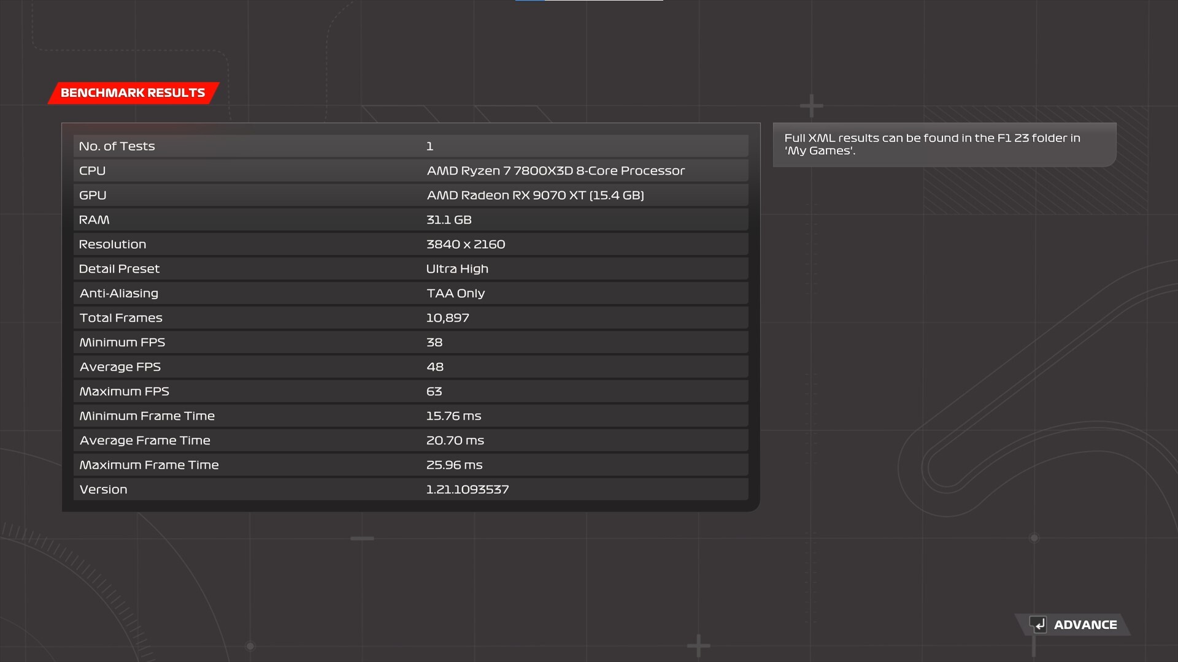This screenshot has width=1178, height=662.
Task: Click the Average FPS label
Action: click(120, 367)
